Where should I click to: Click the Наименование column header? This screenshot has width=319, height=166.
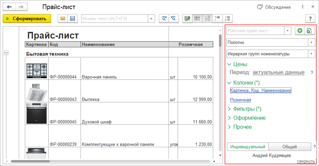(125, 44)
